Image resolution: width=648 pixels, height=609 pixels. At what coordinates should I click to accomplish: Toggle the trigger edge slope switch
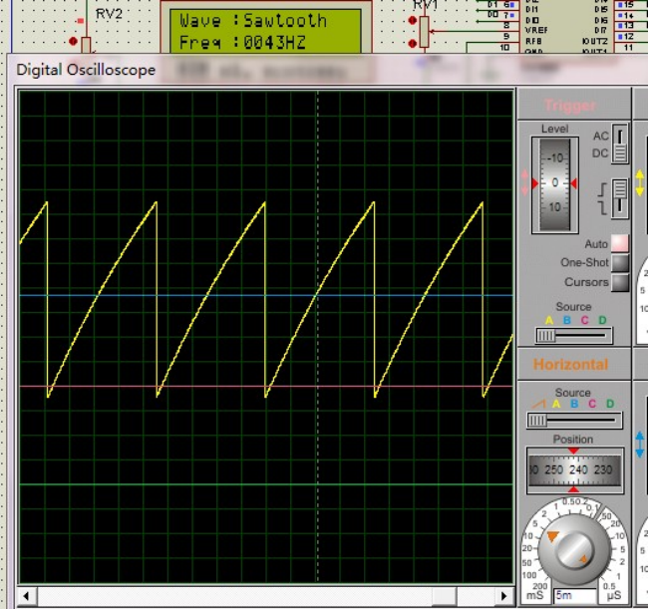(620, 198)
